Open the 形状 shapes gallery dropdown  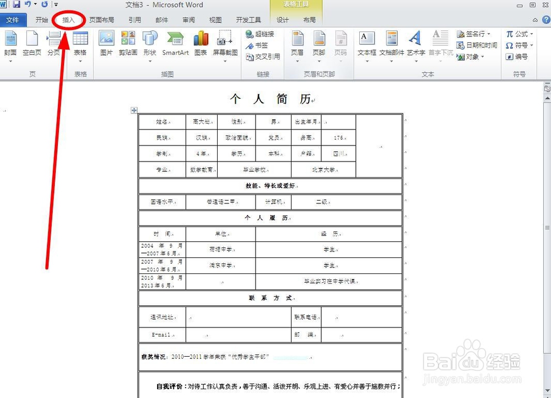point(149,61)
